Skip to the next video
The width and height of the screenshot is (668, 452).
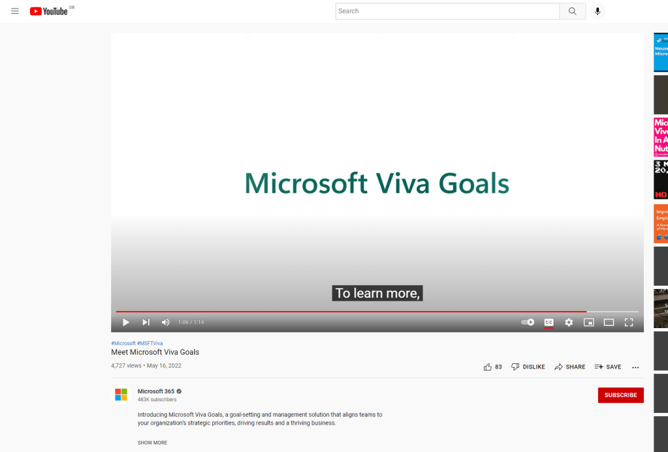tap(146, 322)
